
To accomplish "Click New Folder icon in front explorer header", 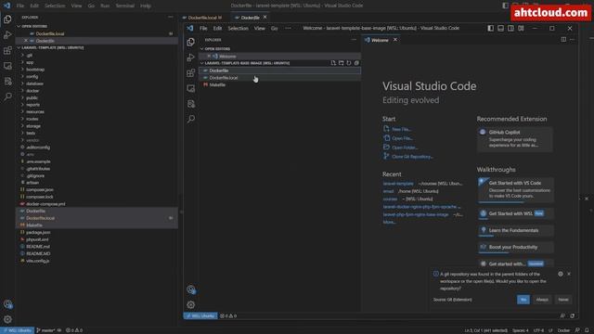I will 341,63.
